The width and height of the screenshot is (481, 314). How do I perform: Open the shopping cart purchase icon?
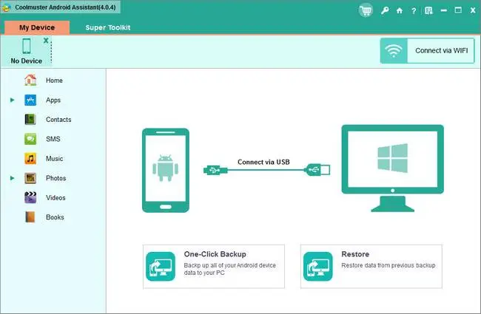(366, 10)
